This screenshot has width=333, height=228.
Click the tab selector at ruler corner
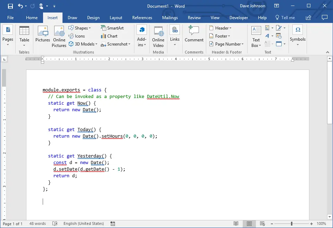[x=5, y=59]
